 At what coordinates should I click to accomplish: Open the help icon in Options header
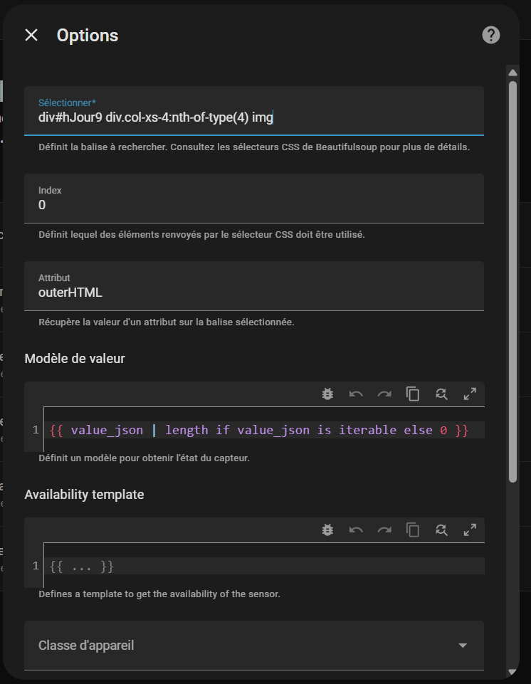tap(491, 36)
